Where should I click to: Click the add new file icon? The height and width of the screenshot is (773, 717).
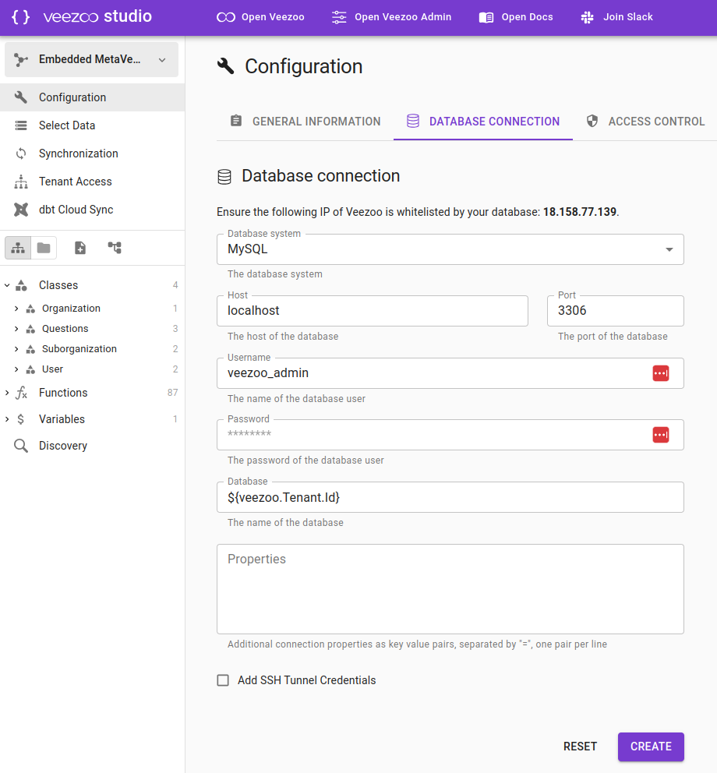pos(80,248)
